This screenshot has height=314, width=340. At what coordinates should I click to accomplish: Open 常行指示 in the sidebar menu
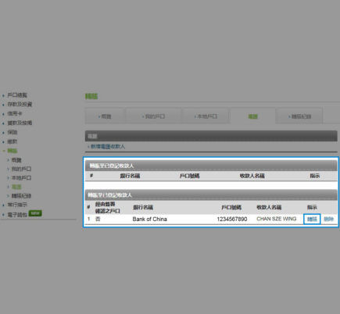pyautogui.click(x=17, y=205)
